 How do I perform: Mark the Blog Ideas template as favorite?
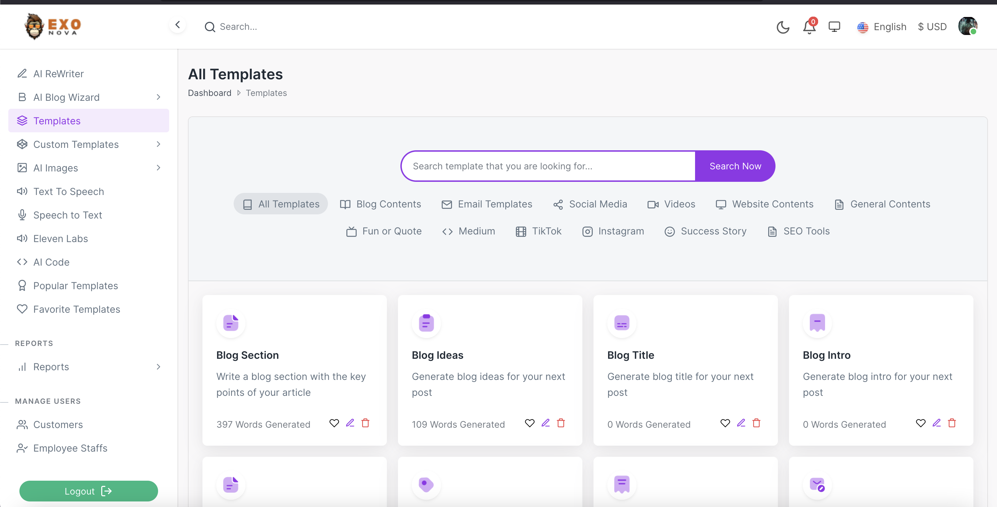coord(529,423)
